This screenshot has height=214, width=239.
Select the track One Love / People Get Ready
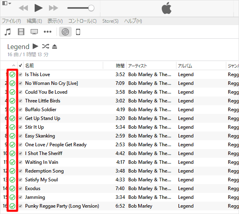(56, 145)
